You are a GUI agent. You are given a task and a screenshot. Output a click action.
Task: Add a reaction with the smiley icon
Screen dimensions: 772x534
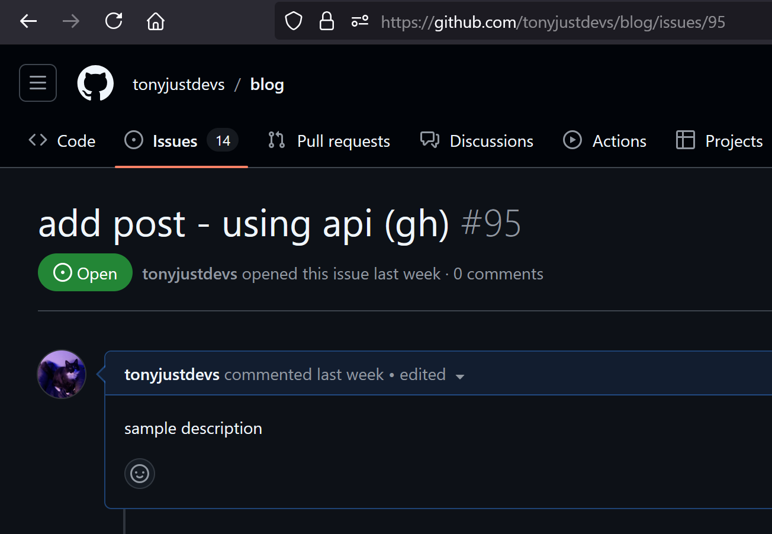[140, 474]
